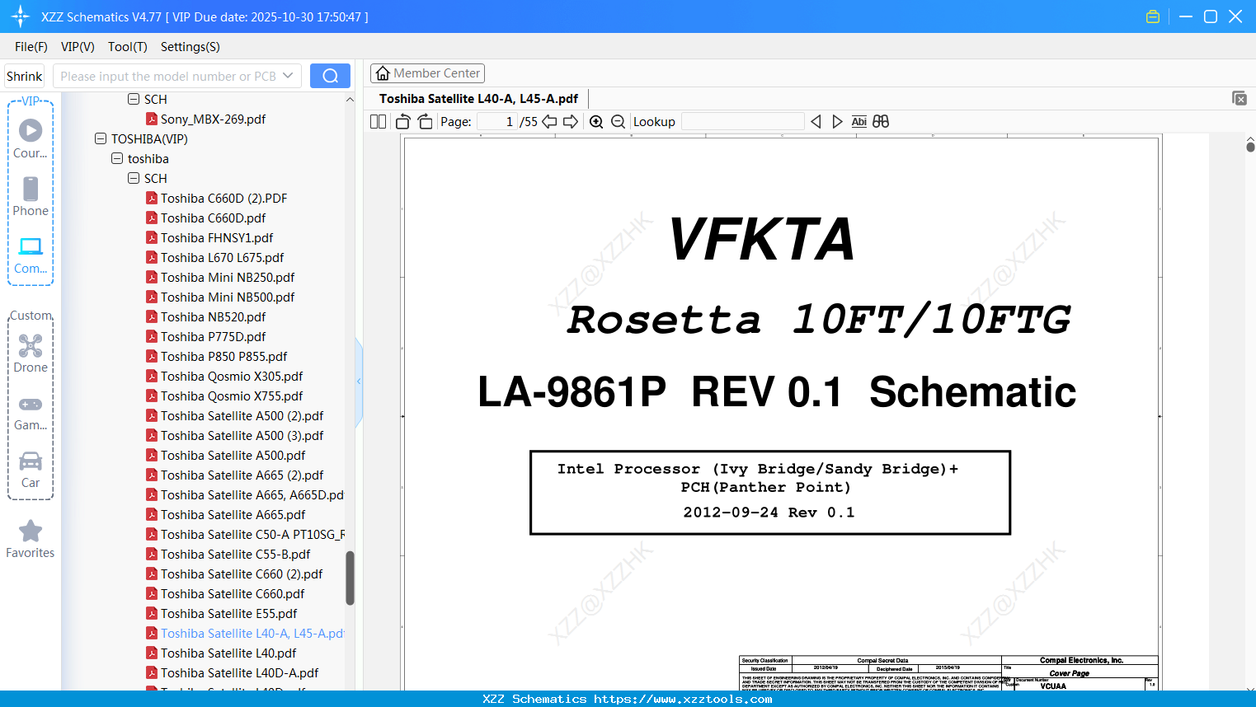Open the Settings(S) menu
The width and height of the screenshot is (1256, 707).
pyautogui.click(x=191, y=47)
